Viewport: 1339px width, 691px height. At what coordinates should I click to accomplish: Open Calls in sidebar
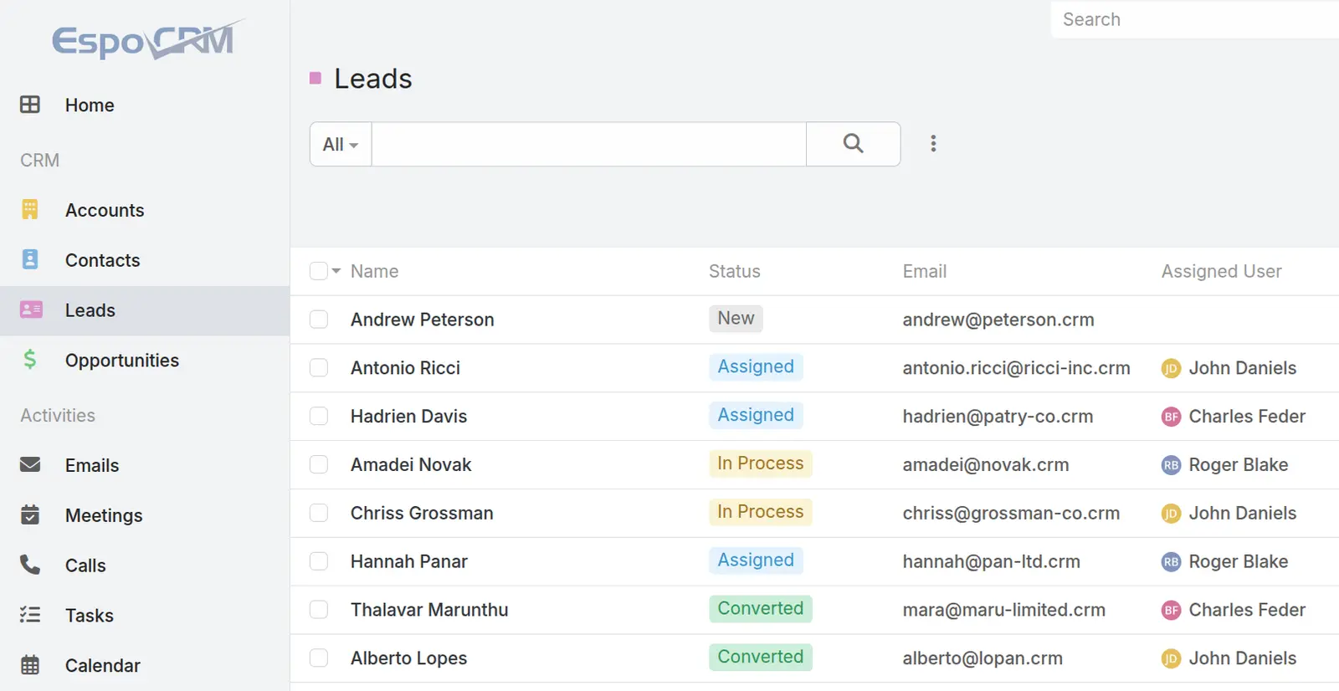coord(85,566)
